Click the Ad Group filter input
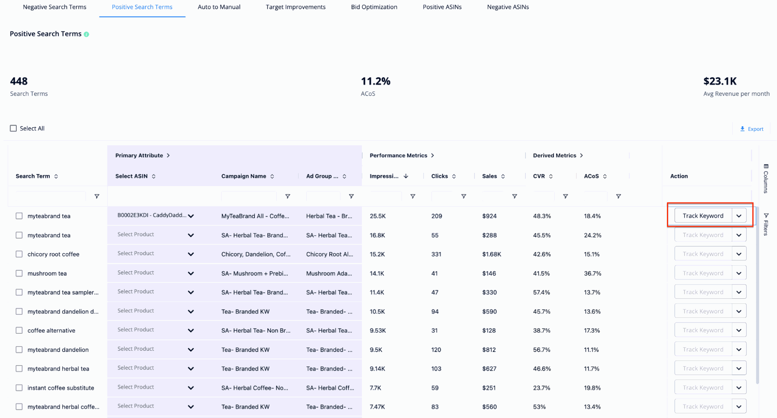The image size is (777, 418). coord(323,196)
